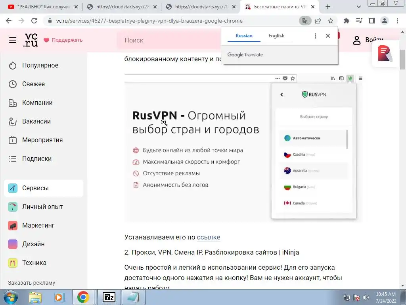Bookmark this page with the star icon

click(331, 21)
